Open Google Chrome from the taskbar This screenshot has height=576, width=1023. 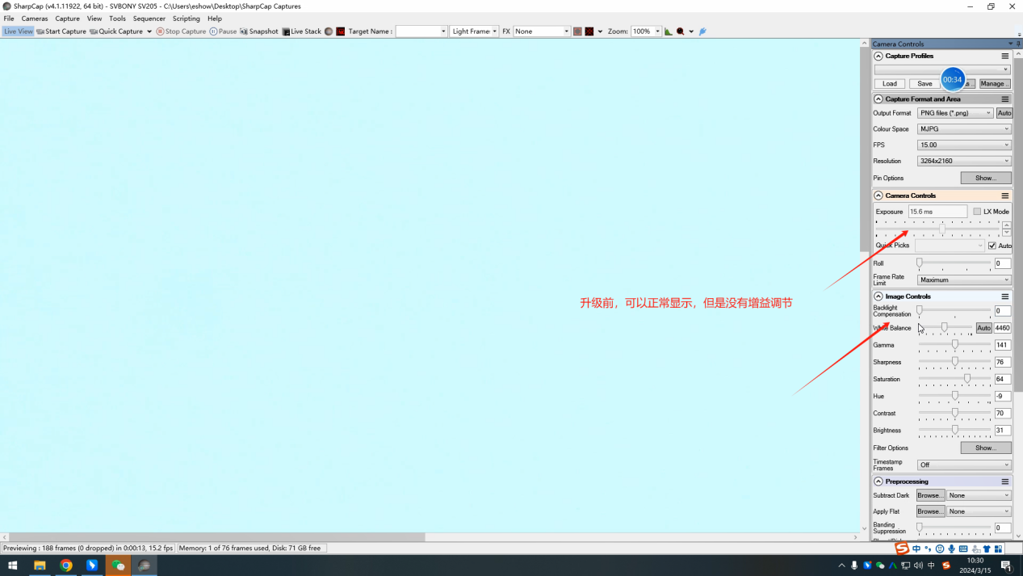pos(66,565)
